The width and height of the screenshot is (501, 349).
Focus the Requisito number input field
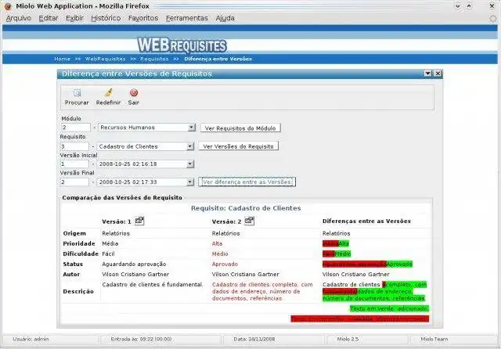click(x=74, y=146)
